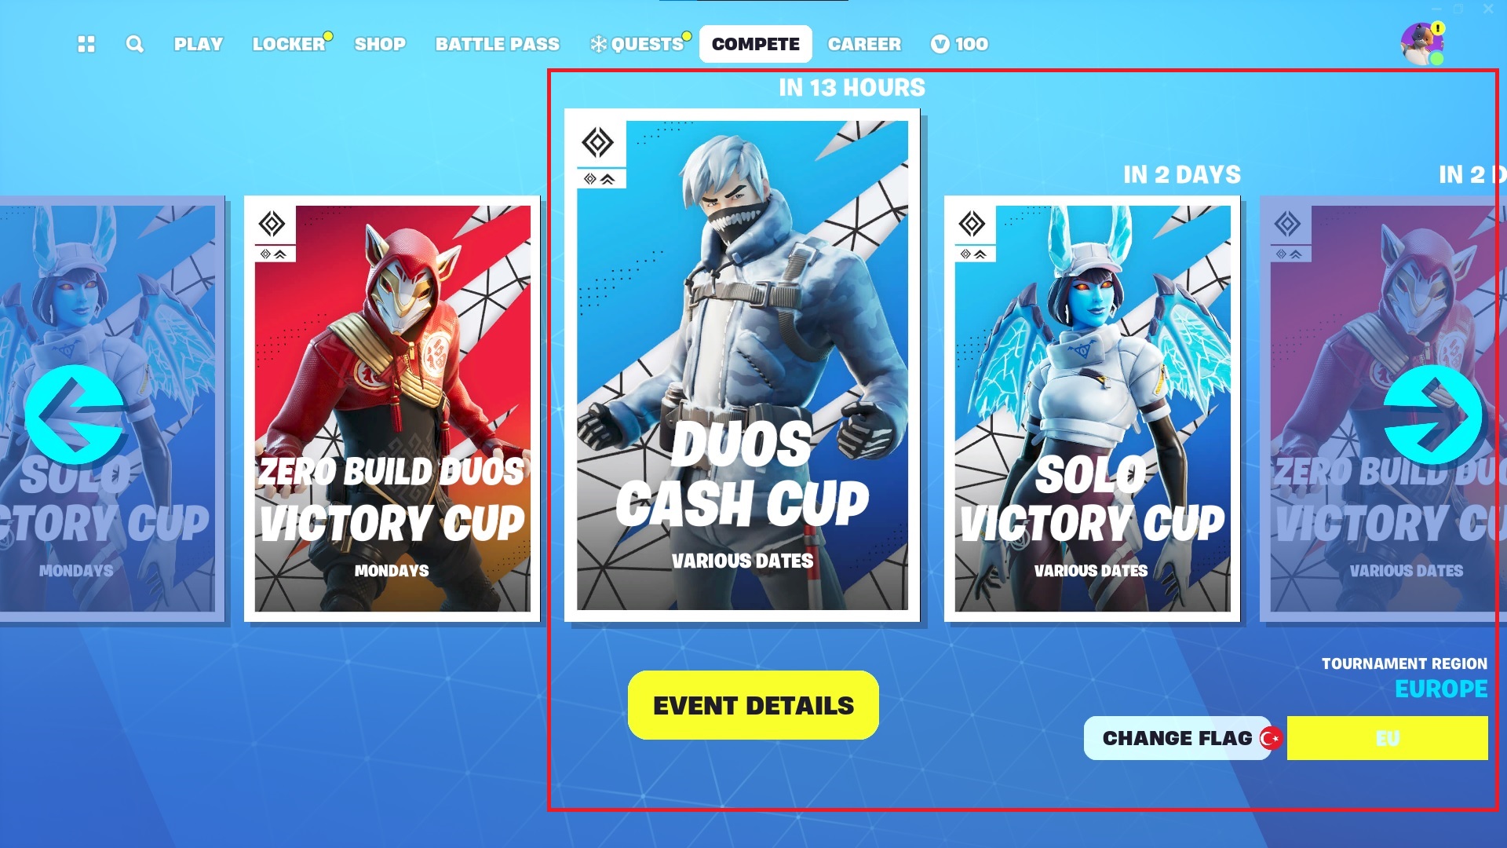The height and width of the screenshot is (848, 1507).
Task: Switch to the Play tab
Action: click(x=199, y=44)
